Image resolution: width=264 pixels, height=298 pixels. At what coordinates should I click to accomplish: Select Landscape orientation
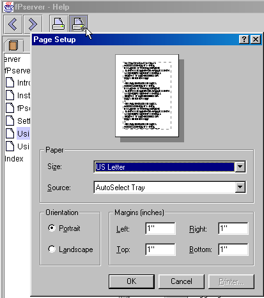click(52, 249)
